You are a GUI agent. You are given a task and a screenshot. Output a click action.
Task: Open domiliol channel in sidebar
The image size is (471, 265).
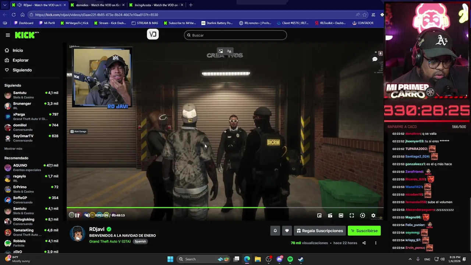[31, 127]
